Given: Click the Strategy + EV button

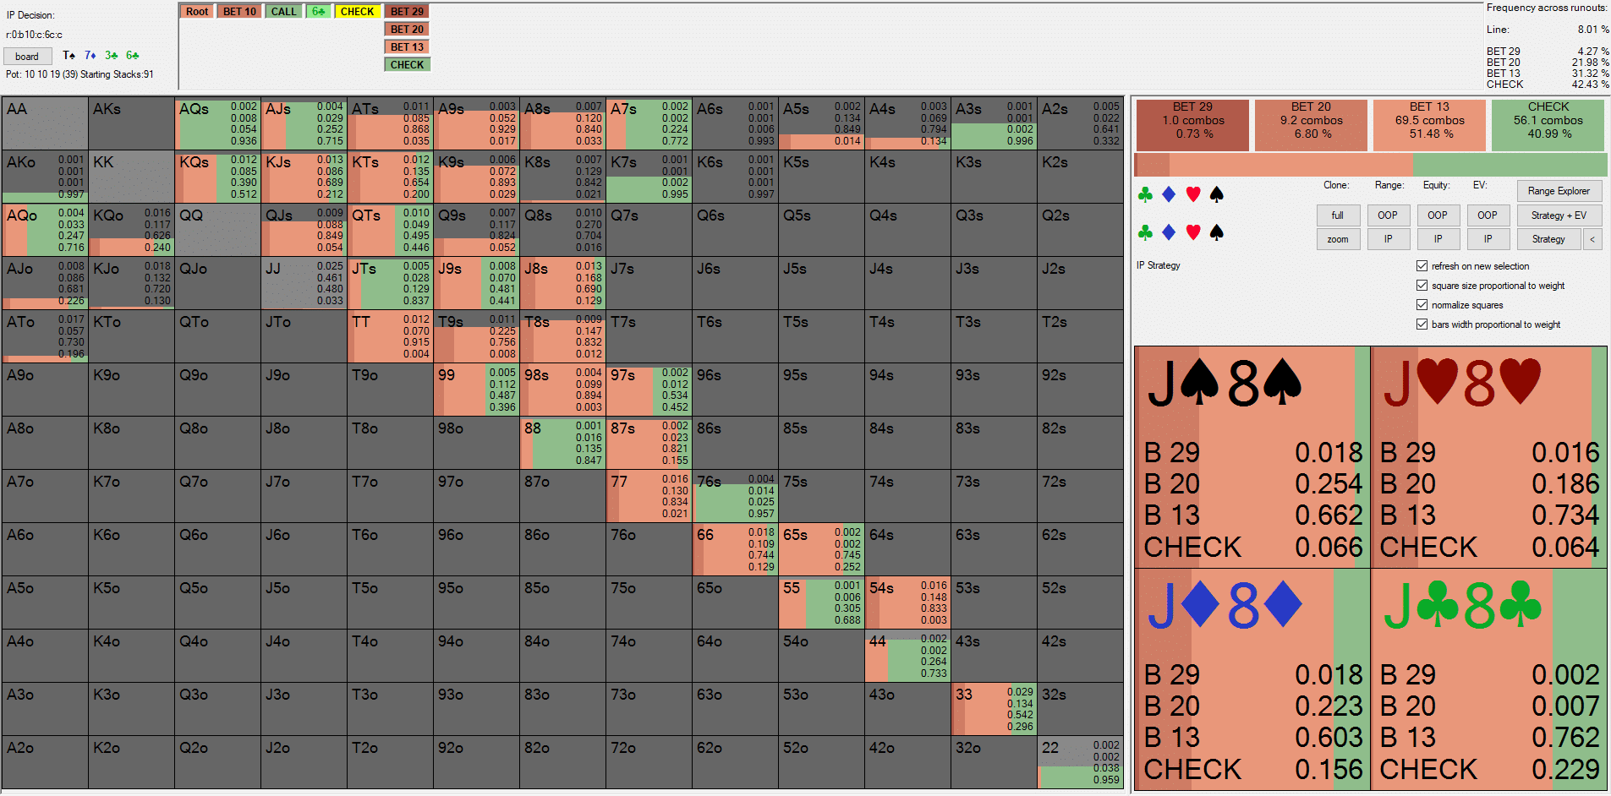Looking at the screenshot, I should coord(1559,215).
